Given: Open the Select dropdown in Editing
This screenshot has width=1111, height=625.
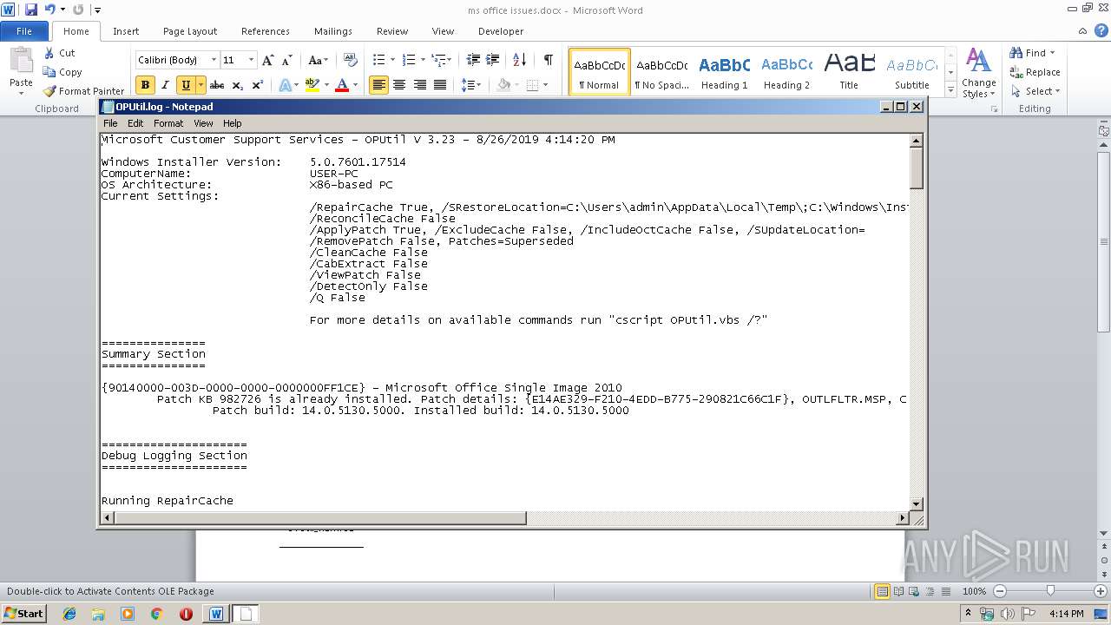Looking at the screenshot, I should click(x=1035, y=91).
